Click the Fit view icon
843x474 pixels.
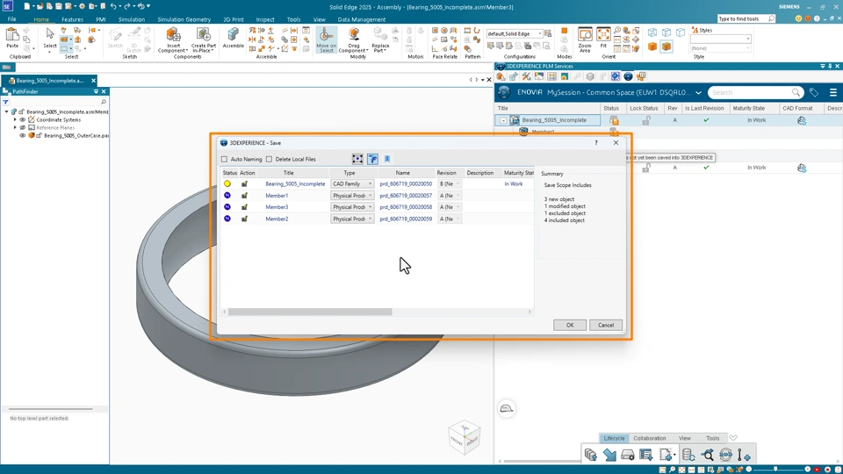pos(603,37)
